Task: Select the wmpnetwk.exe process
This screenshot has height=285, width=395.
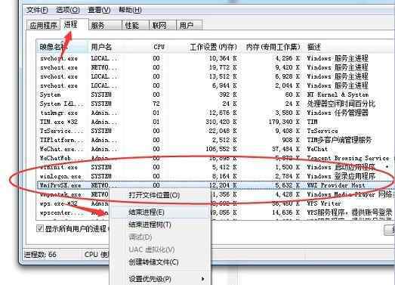Action: (60, 194)
